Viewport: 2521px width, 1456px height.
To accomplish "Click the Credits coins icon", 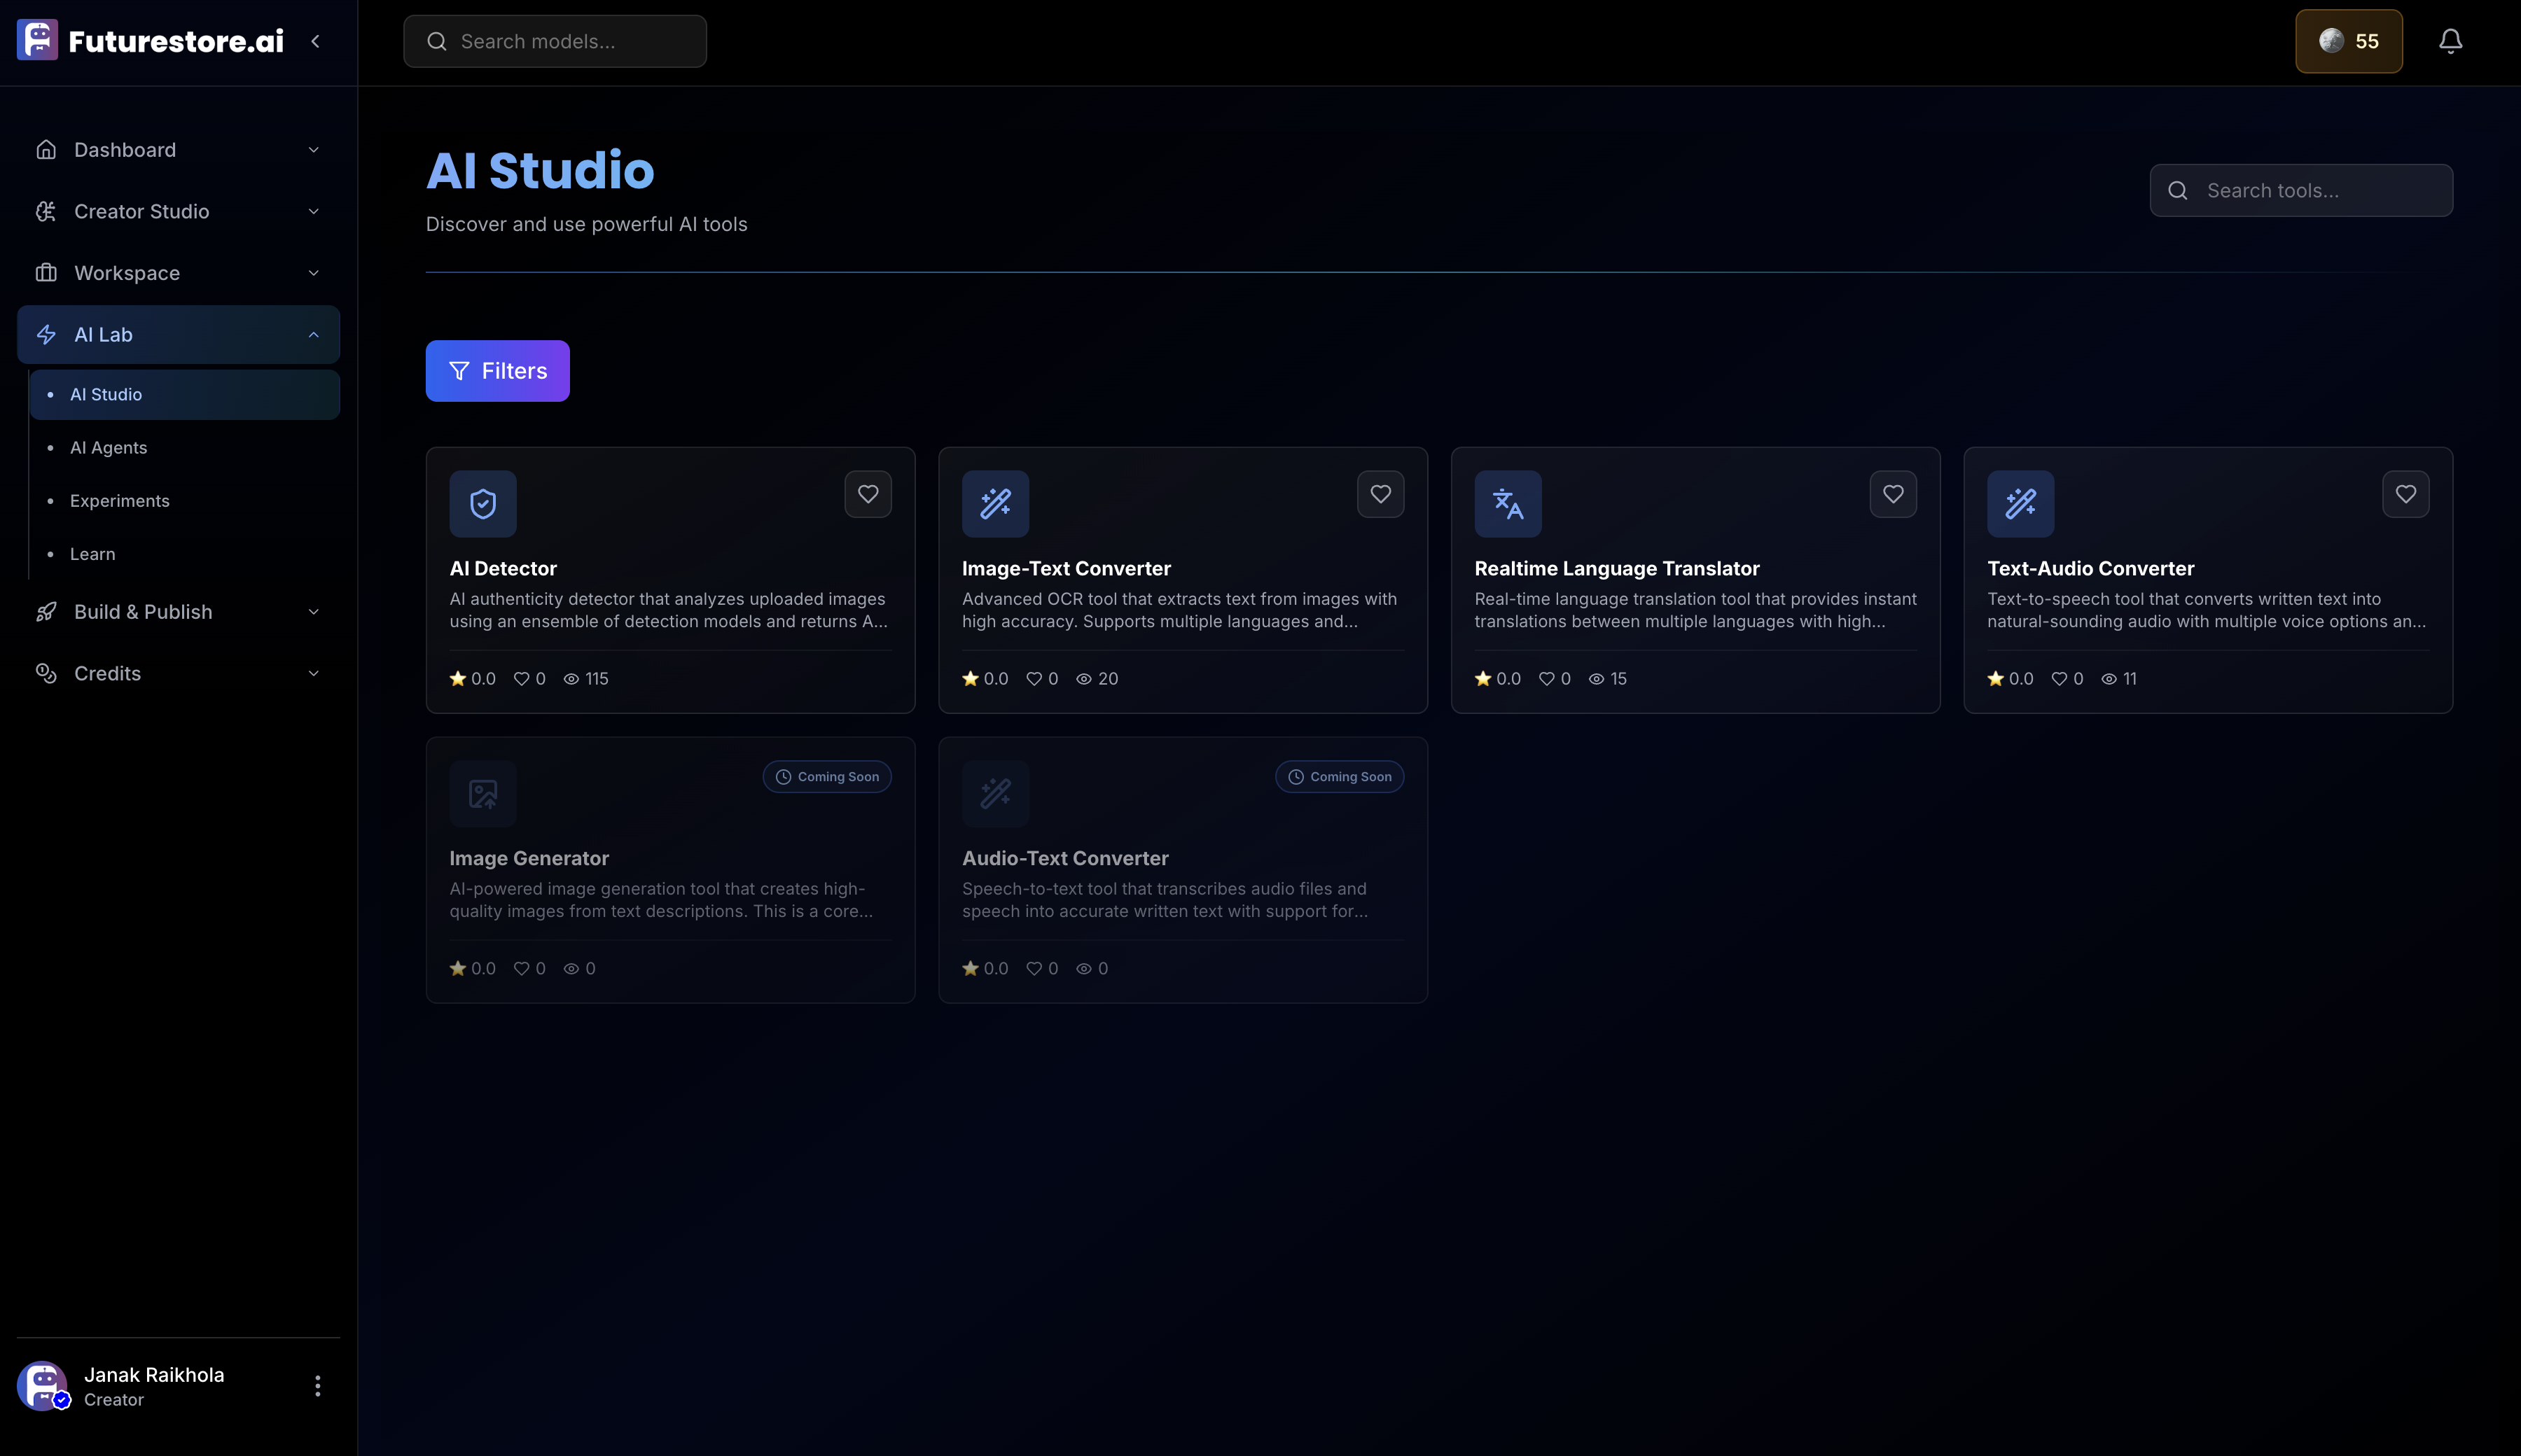I will [46, 673].
